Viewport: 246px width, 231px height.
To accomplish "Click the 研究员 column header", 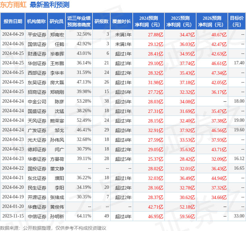I will tap(56, 21).
